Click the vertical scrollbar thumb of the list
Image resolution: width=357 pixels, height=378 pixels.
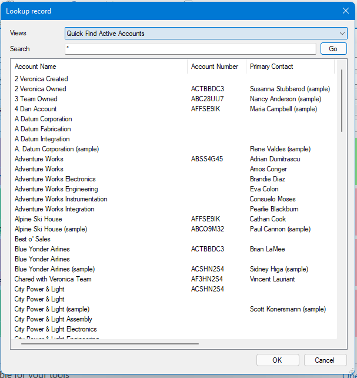(x=342, y=101)
